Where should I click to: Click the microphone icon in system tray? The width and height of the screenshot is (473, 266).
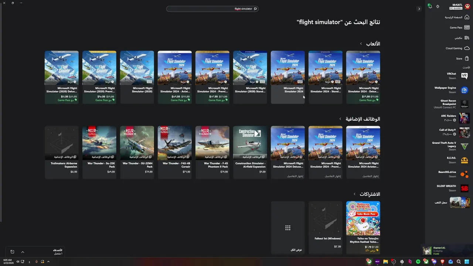pos(36,262)
